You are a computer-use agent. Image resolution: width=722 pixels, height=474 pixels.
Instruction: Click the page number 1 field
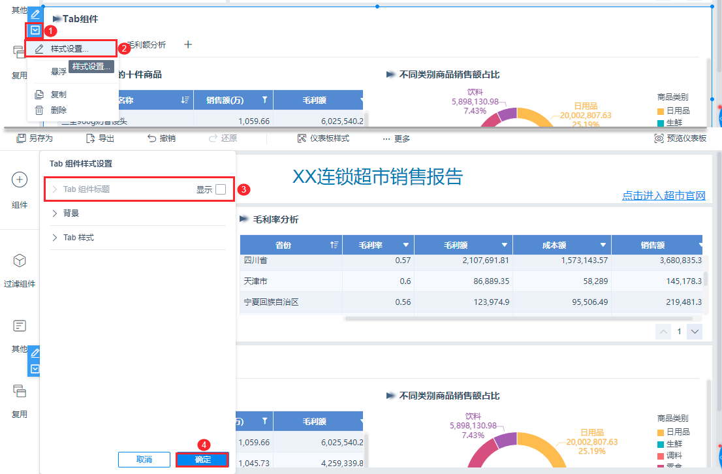click(679, 332)
